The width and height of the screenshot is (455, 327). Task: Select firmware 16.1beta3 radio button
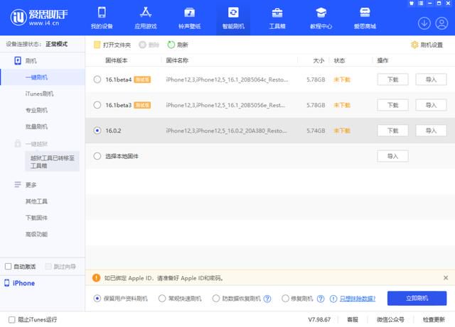pos(97,105)
